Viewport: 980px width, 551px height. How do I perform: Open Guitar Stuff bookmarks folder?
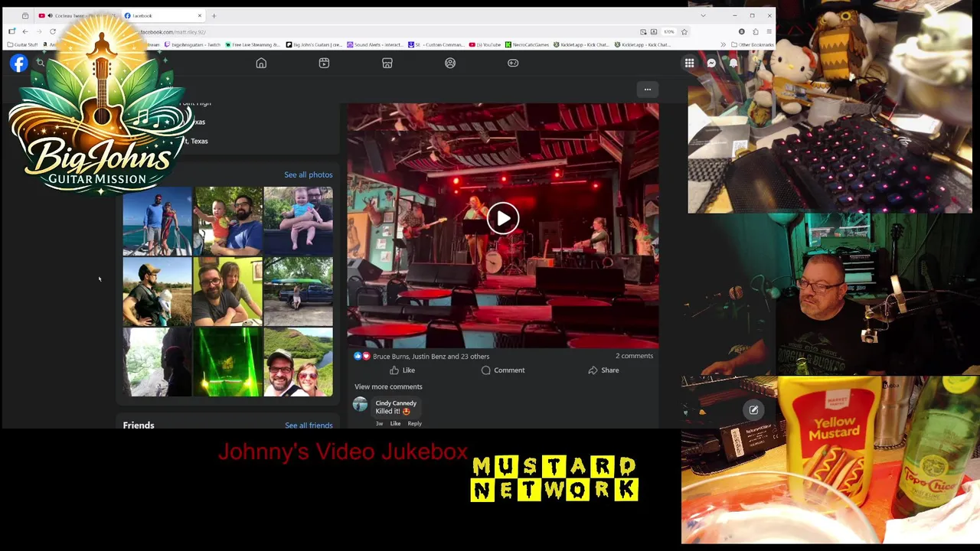22,44
